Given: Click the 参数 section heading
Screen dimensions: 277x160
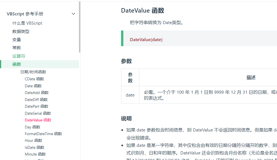Looking at the screenshot, I should click(x=126, y=61).
